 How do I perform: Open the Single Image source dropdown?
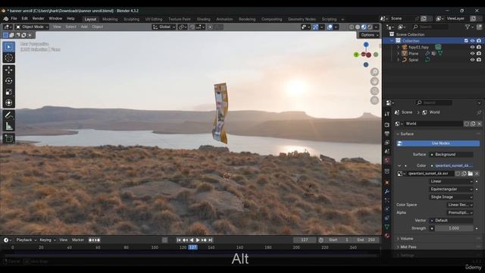[x=452, y=197]
